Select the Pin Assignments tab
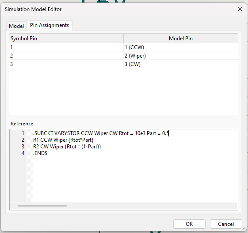 coord(50,25)
